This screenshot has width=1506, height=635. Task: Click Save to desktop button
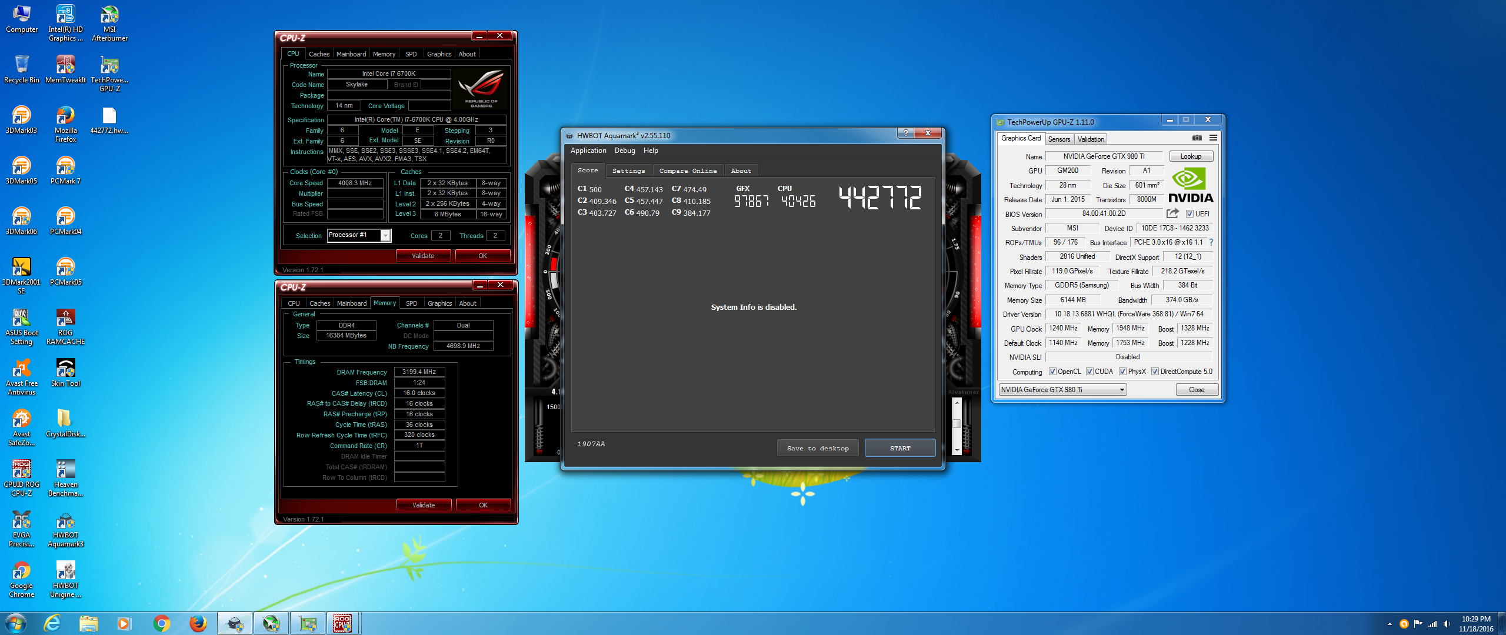tap(818, 448)
